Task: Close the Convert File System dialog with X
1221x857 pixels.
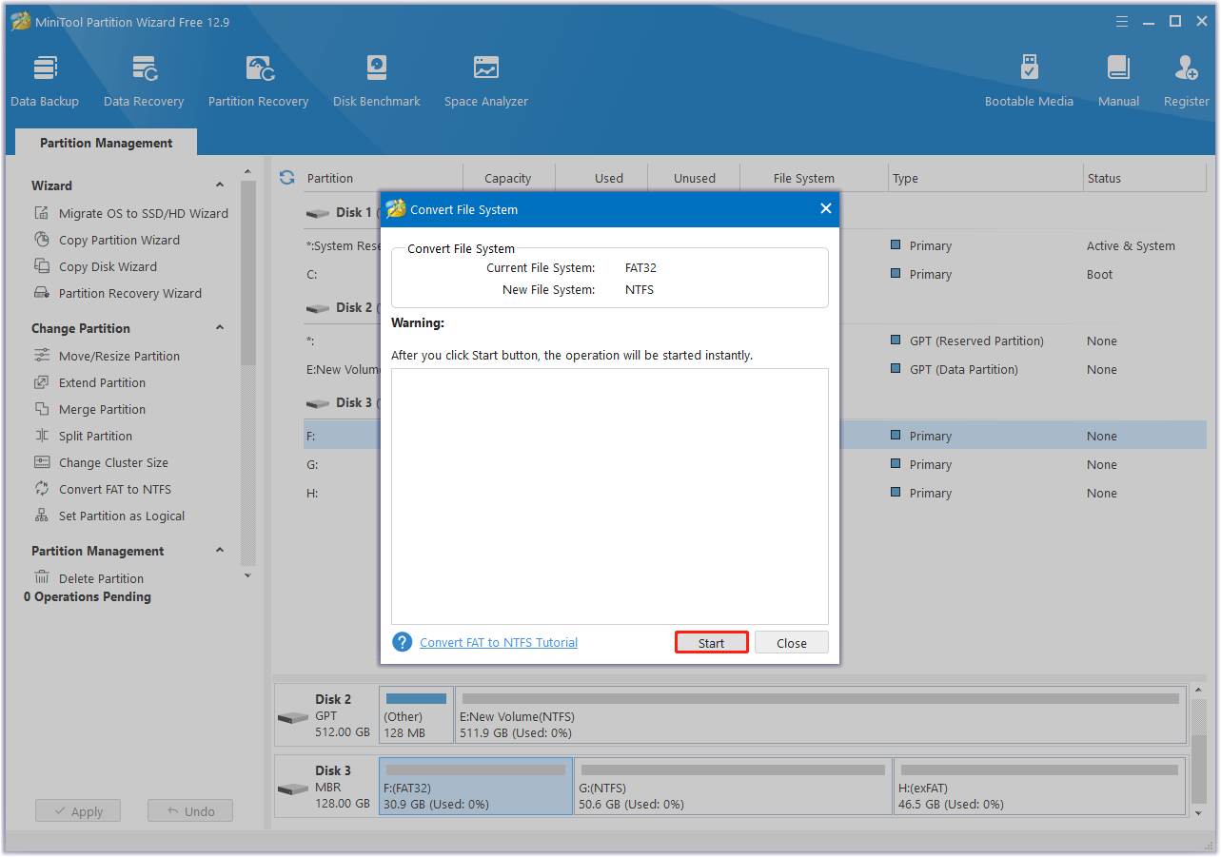Action: click(x=825, y=208)
